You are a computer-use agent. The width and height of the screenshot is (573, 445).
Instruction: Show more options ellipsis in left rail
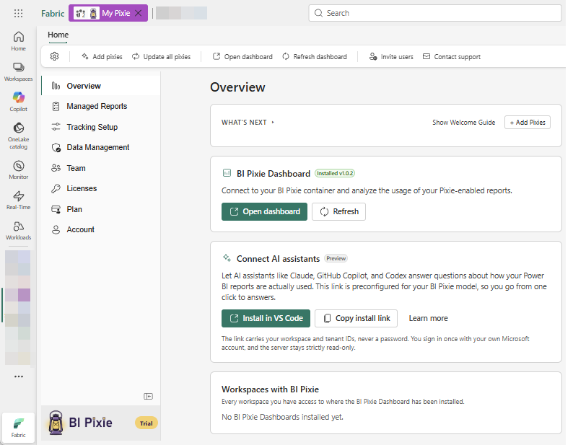[19, 376]
